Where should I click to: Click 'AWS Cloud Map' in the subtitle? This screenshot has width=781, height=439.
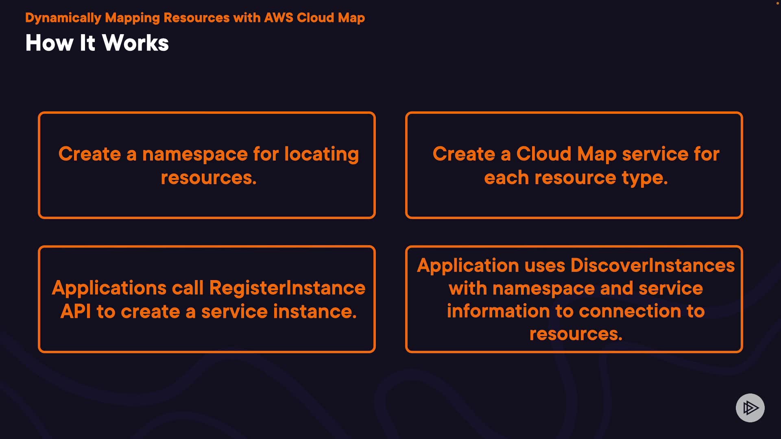click(x=314, y=18)
